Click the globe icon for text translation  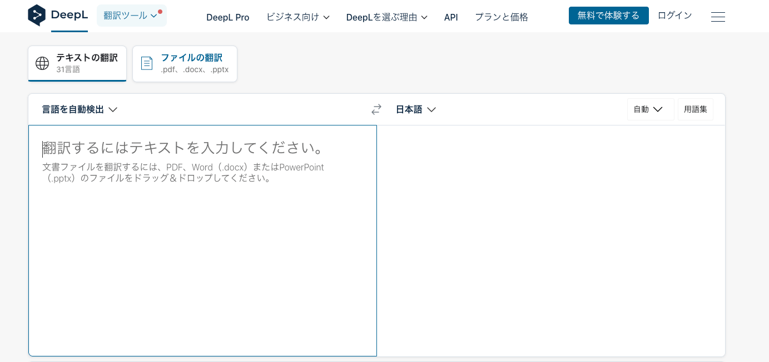(42, 63)
